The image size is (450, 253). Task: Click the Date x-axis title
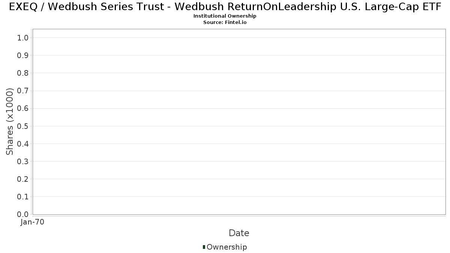pyautogui.click(x=239, y=233)
